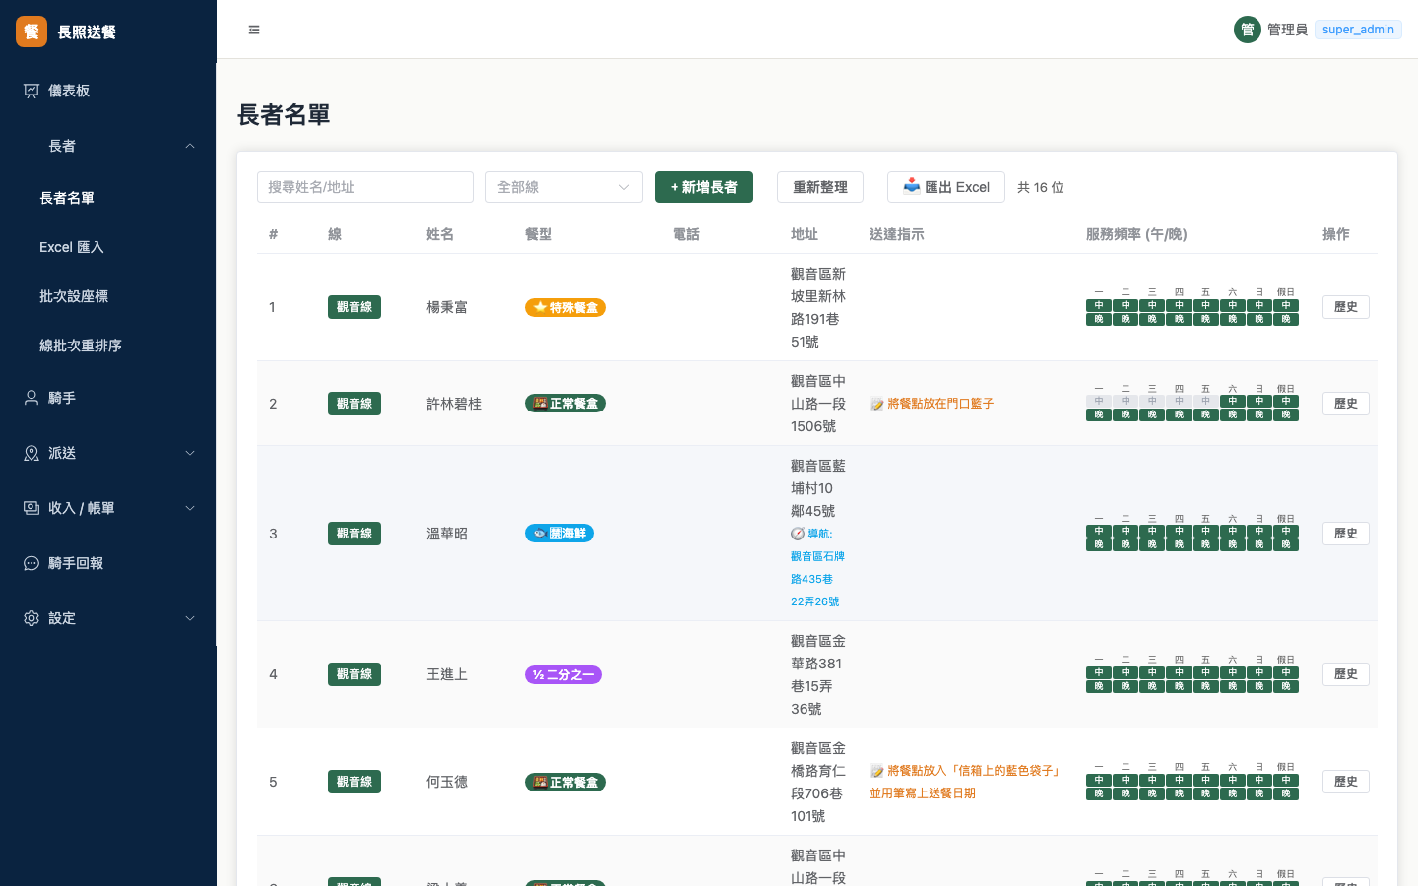The image size is (1418, 886).
Task: Click the 收入 / 帳單 money icon
Action: [x=32, y=508]
